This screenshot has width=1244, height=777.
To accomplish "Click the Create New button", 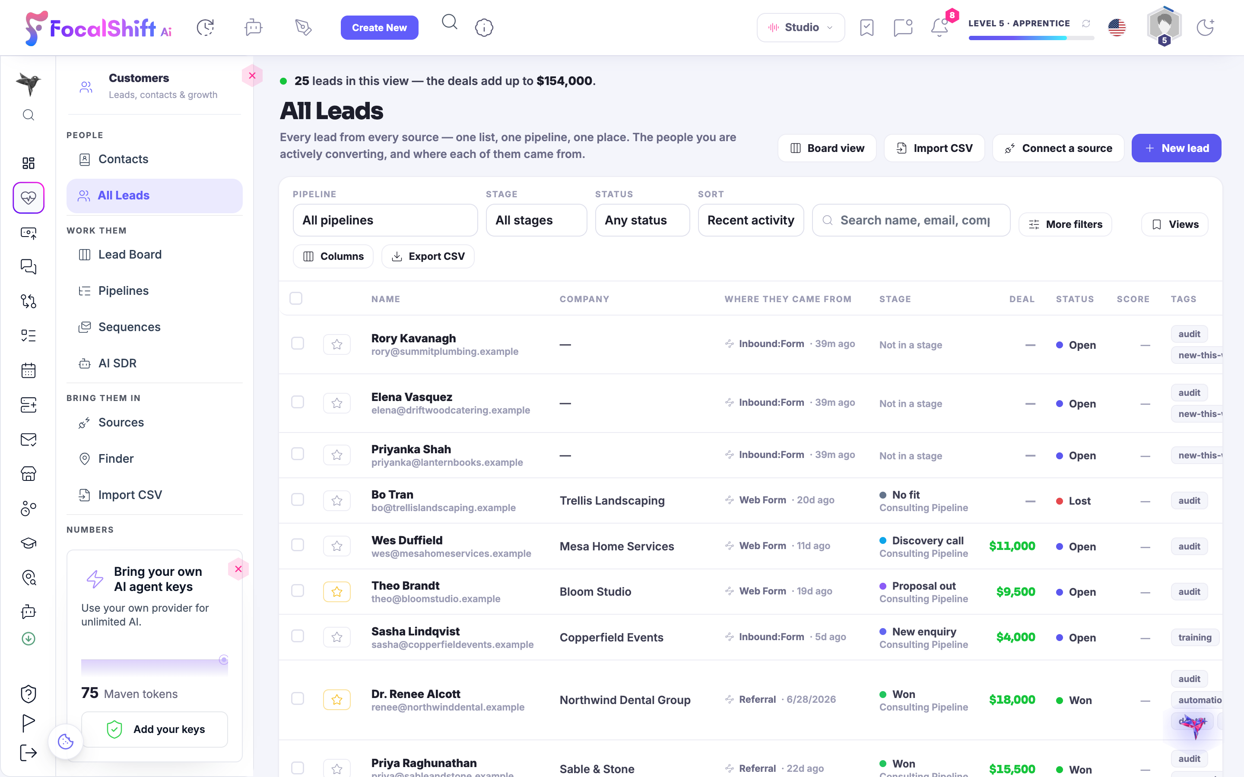I will [379, 27].
